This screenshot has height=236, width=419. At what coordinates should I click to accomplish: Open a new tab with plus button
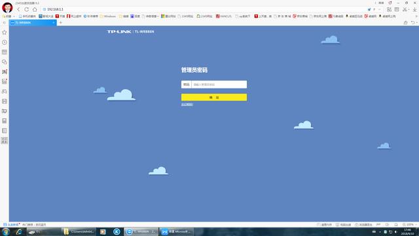pyautogui.click(x=61, y=23)
